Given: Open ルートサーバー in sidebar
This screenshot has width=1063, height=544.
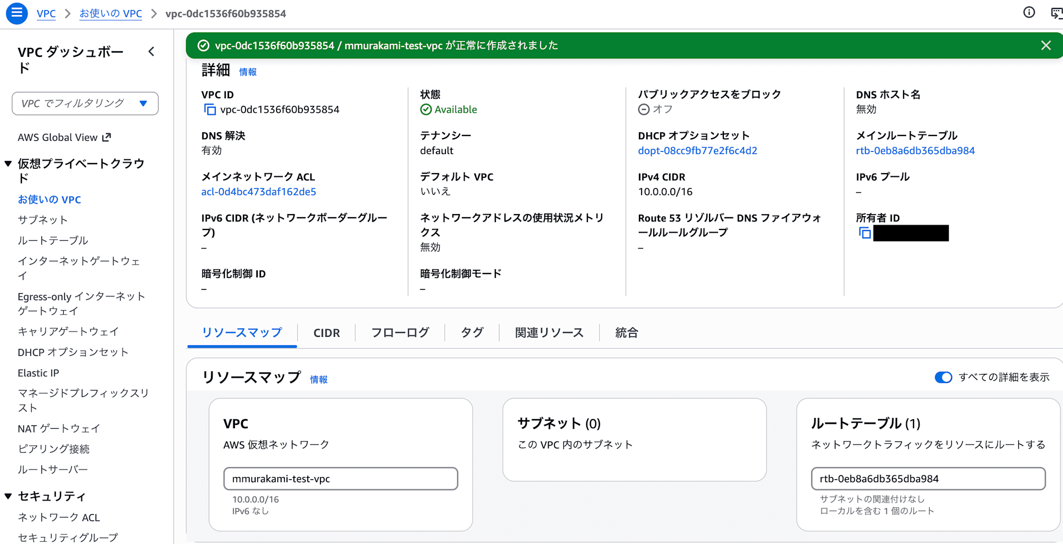Looking at the screenshot, I should click(x=53, y=470).
